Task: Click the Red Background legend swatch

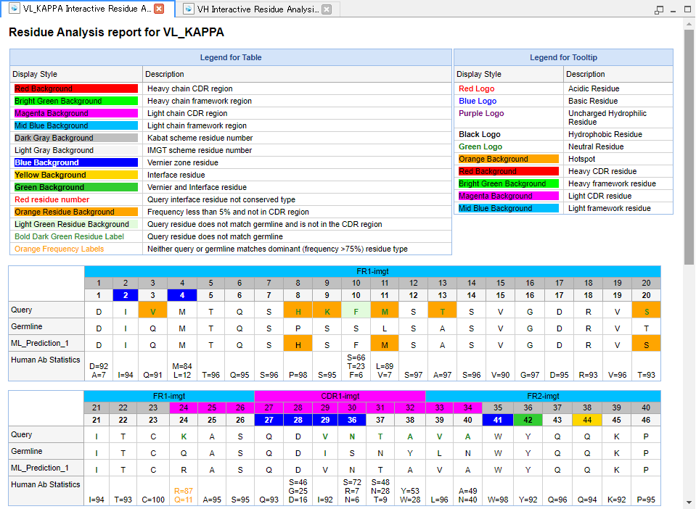Action: click(76, 88)
